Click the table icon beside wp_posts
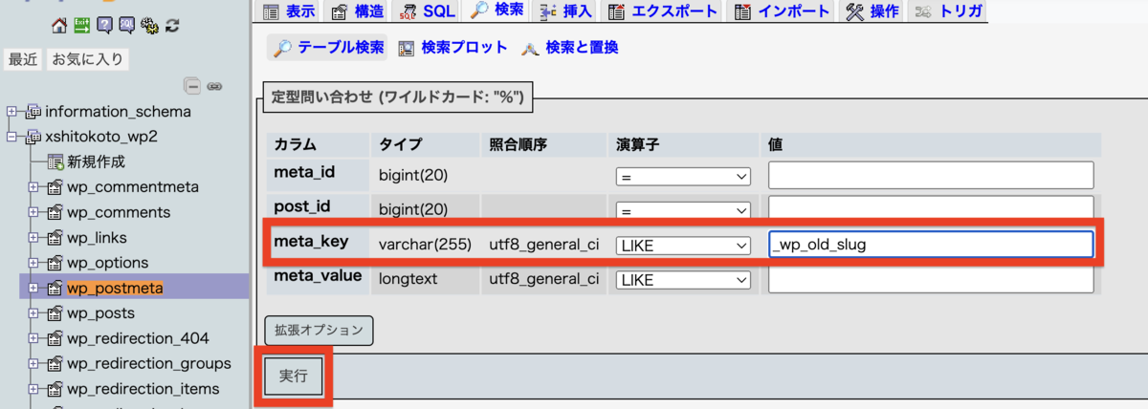This screenshot has width=1148, height=409. pyautogui.click(x=55, y=312)
